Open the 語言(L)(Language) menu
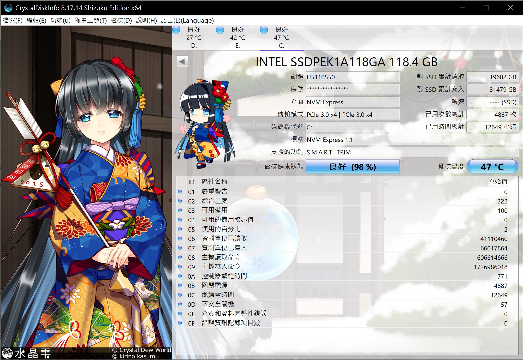523x360 pixels. [187, 20]
